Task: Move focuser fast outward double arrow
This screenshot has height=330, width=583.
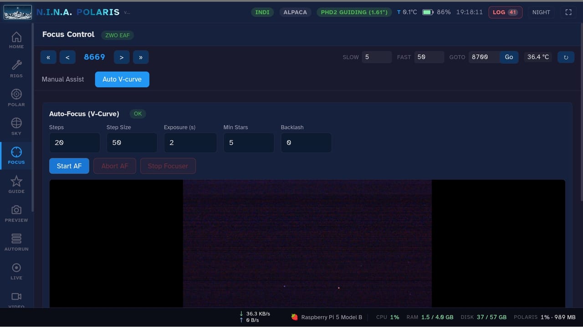Action: pyautogui.click(x=141, y=57)
